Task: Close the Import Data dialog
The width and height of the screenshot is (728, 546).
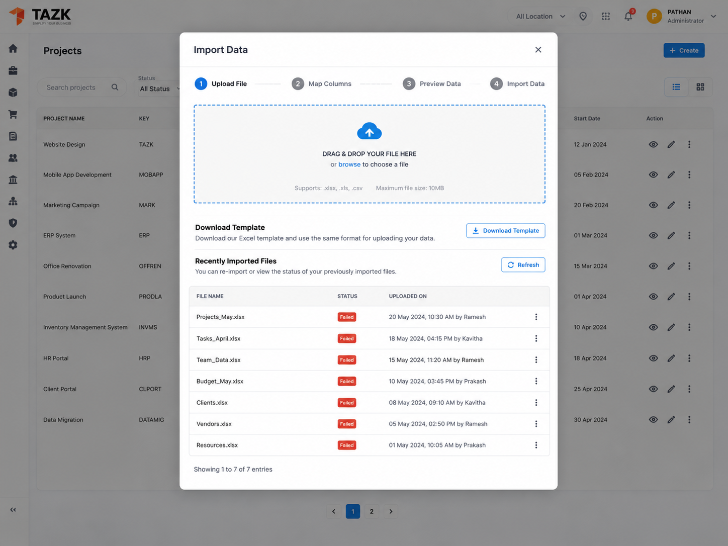Action: 538,50
